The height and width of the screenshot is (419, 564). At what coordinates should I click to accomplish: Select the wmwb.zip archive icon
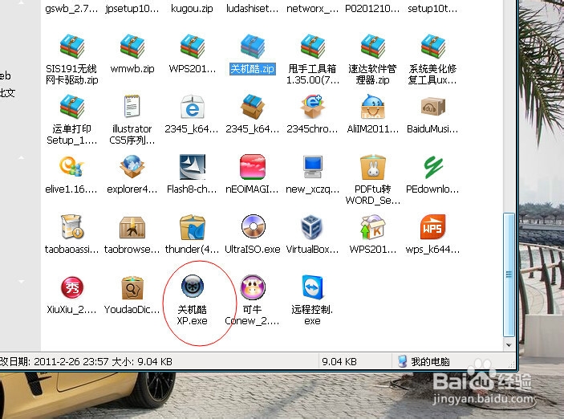click(132, 47)
